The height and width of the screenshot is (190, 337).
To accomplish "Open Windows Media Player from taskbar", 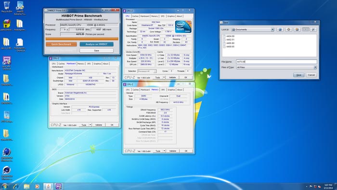I will pos(37,186).
